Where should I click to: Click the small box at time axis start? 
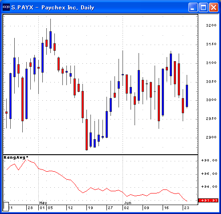[6, 206]
